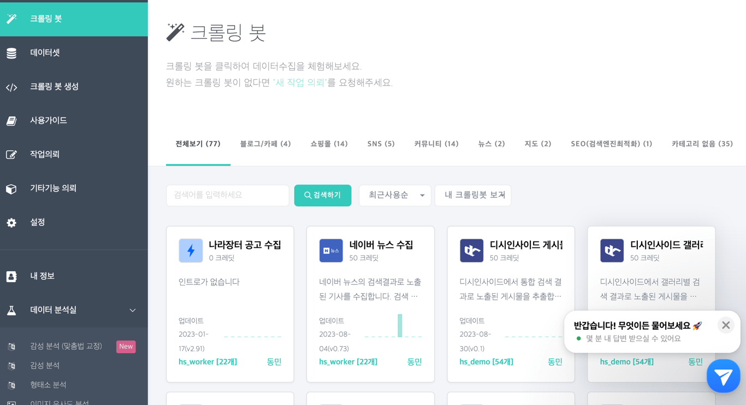The width and height of the screenshot is (746, 405).
Task: Select the 기타기능 의뢰 box icon
Action: coord(11,189)
